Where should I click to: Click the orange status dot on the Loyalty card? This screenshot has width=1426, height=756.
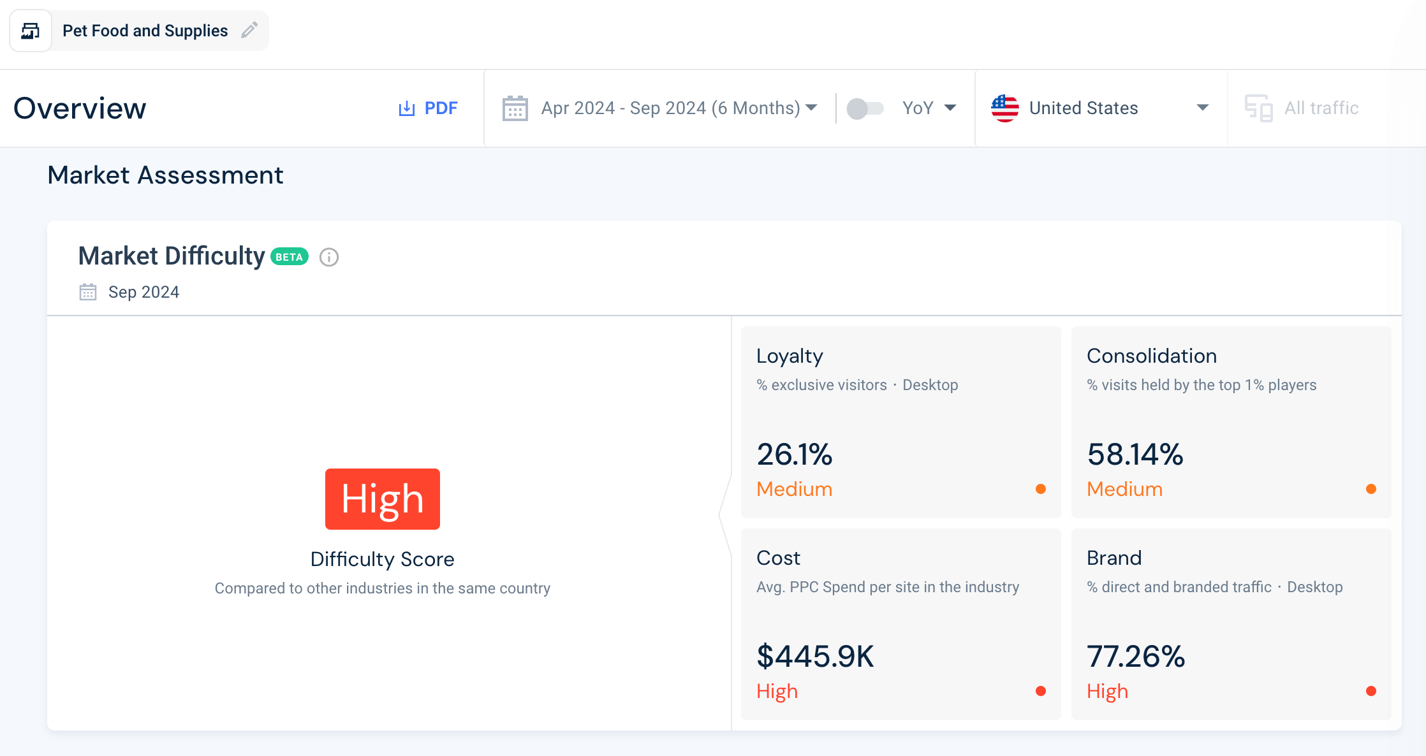(x=1040, y=489)
